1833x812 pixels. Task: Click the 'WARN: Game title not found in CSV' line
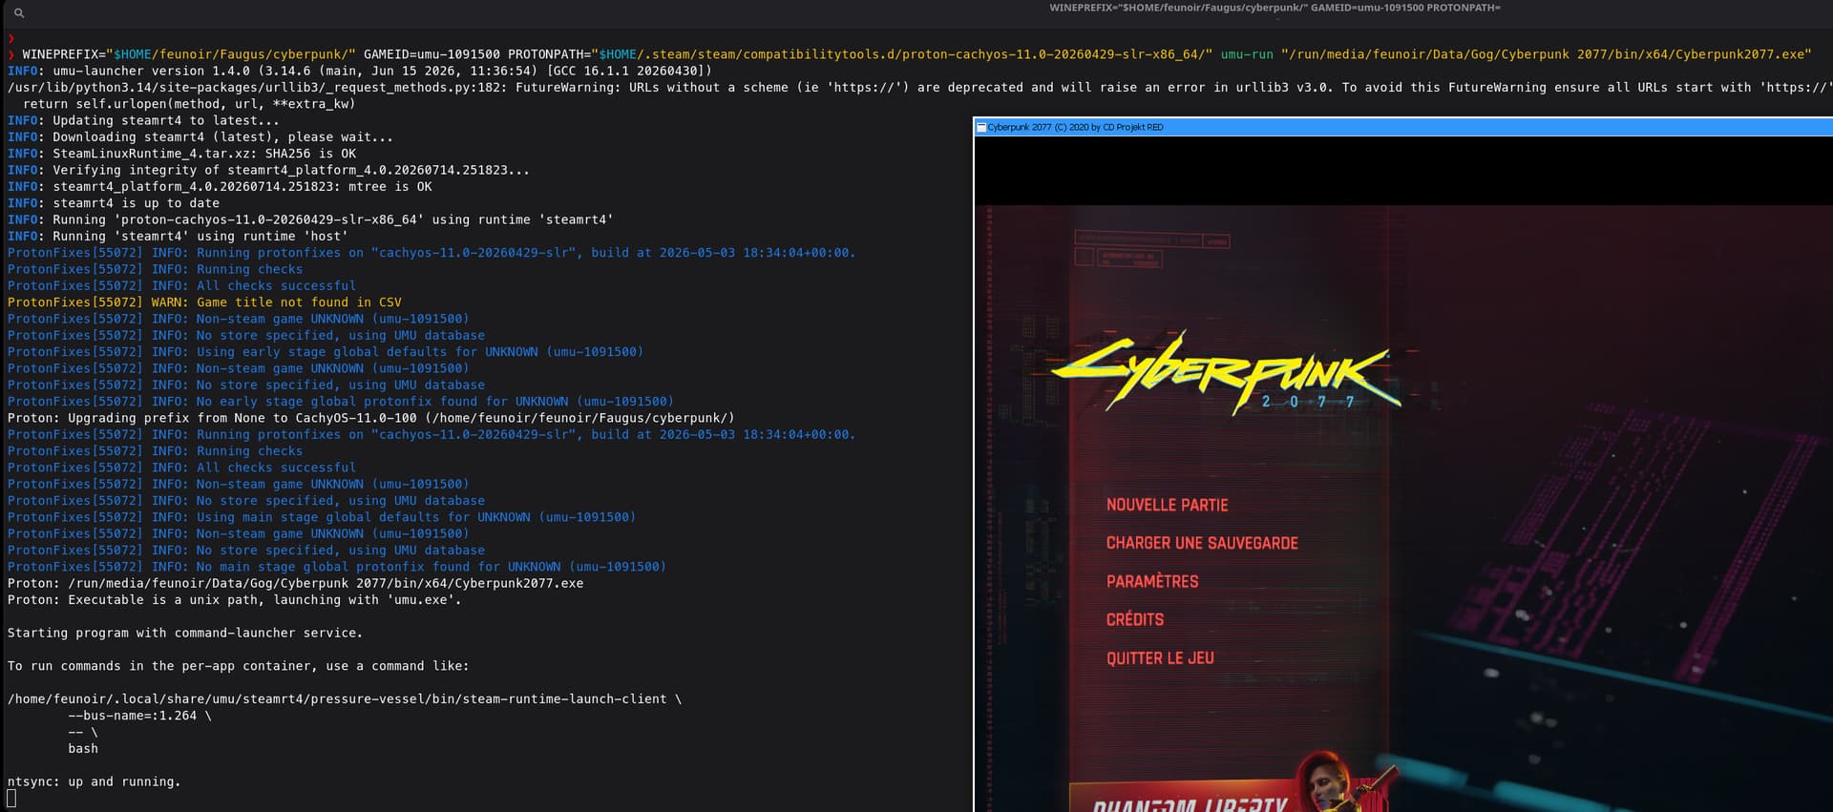204,302
